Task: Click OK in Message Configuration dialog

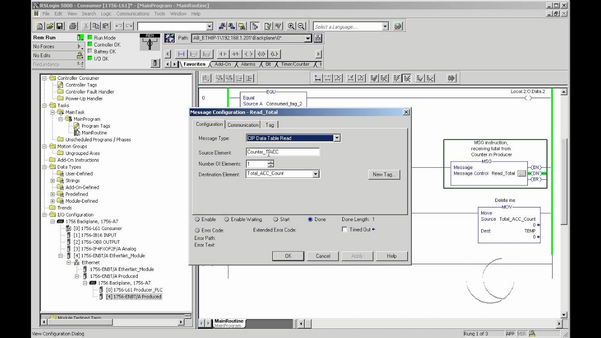Action: coord(288,256)
